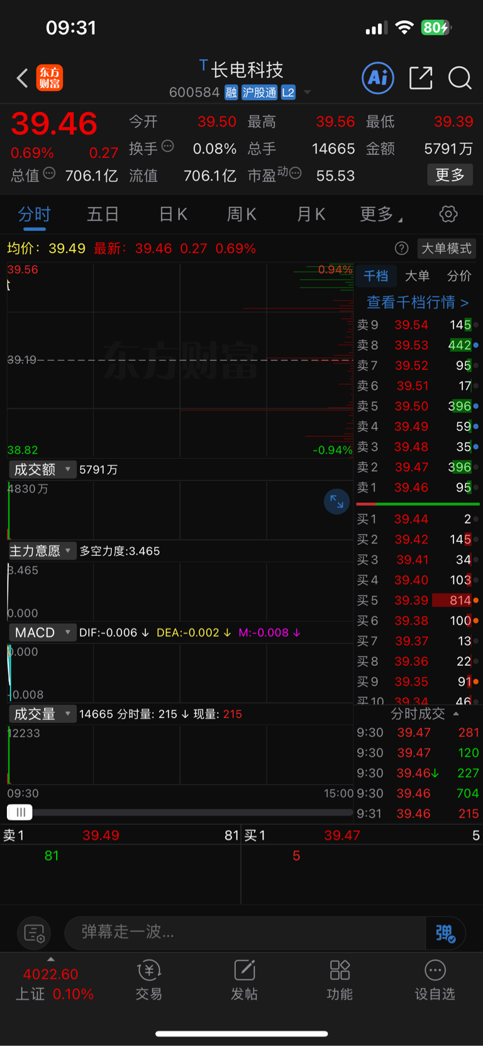Tap the 上证 4022.60 index value
483x1046 pixels.
[x=51, y=974]
